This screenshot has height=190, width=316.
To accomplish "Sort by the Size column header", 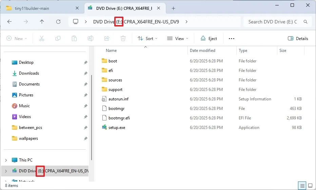I will click(x=283, y=51).
